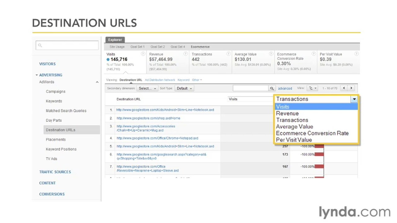Viewport: 397px width, 223px height.
Task: Switch to the Goal Set 1 tab
Action: point(137,47)
